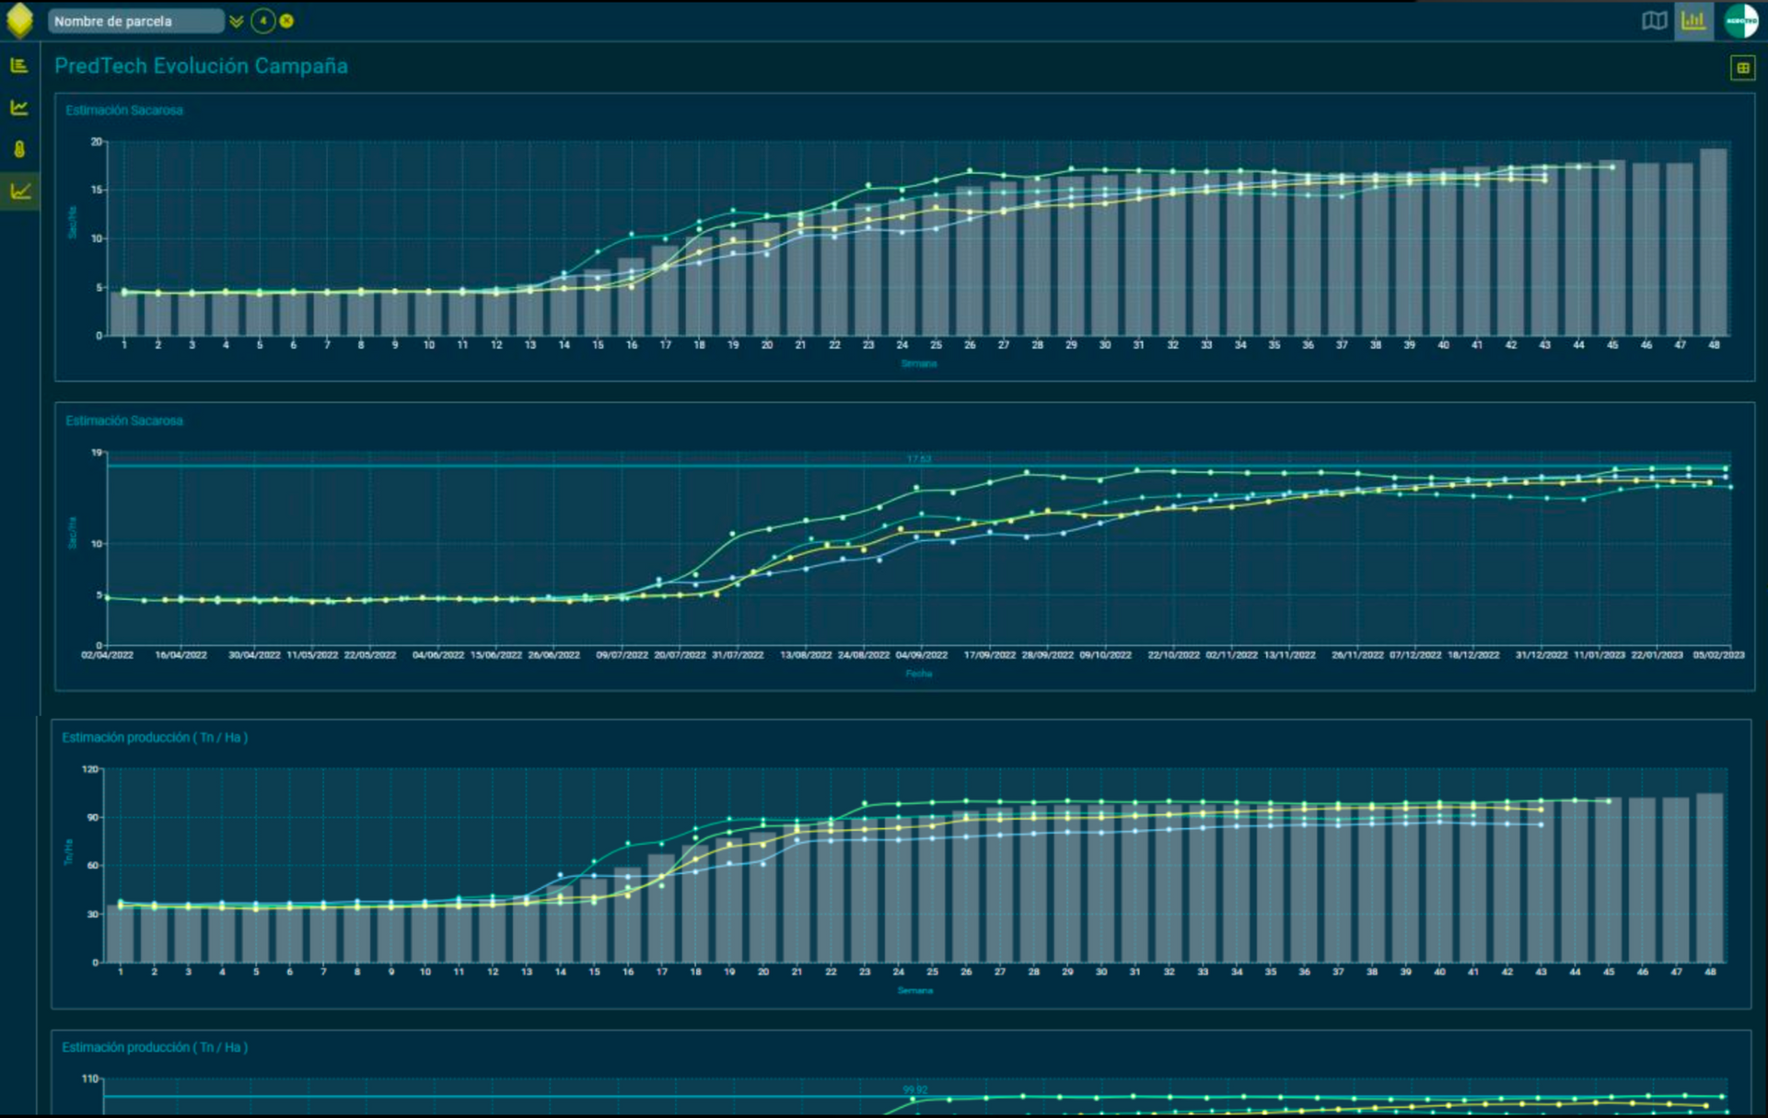1768x1118 pixels.
Task: Click the 20 y-axis value on Sacarosa chart
Action: [97, 142]
